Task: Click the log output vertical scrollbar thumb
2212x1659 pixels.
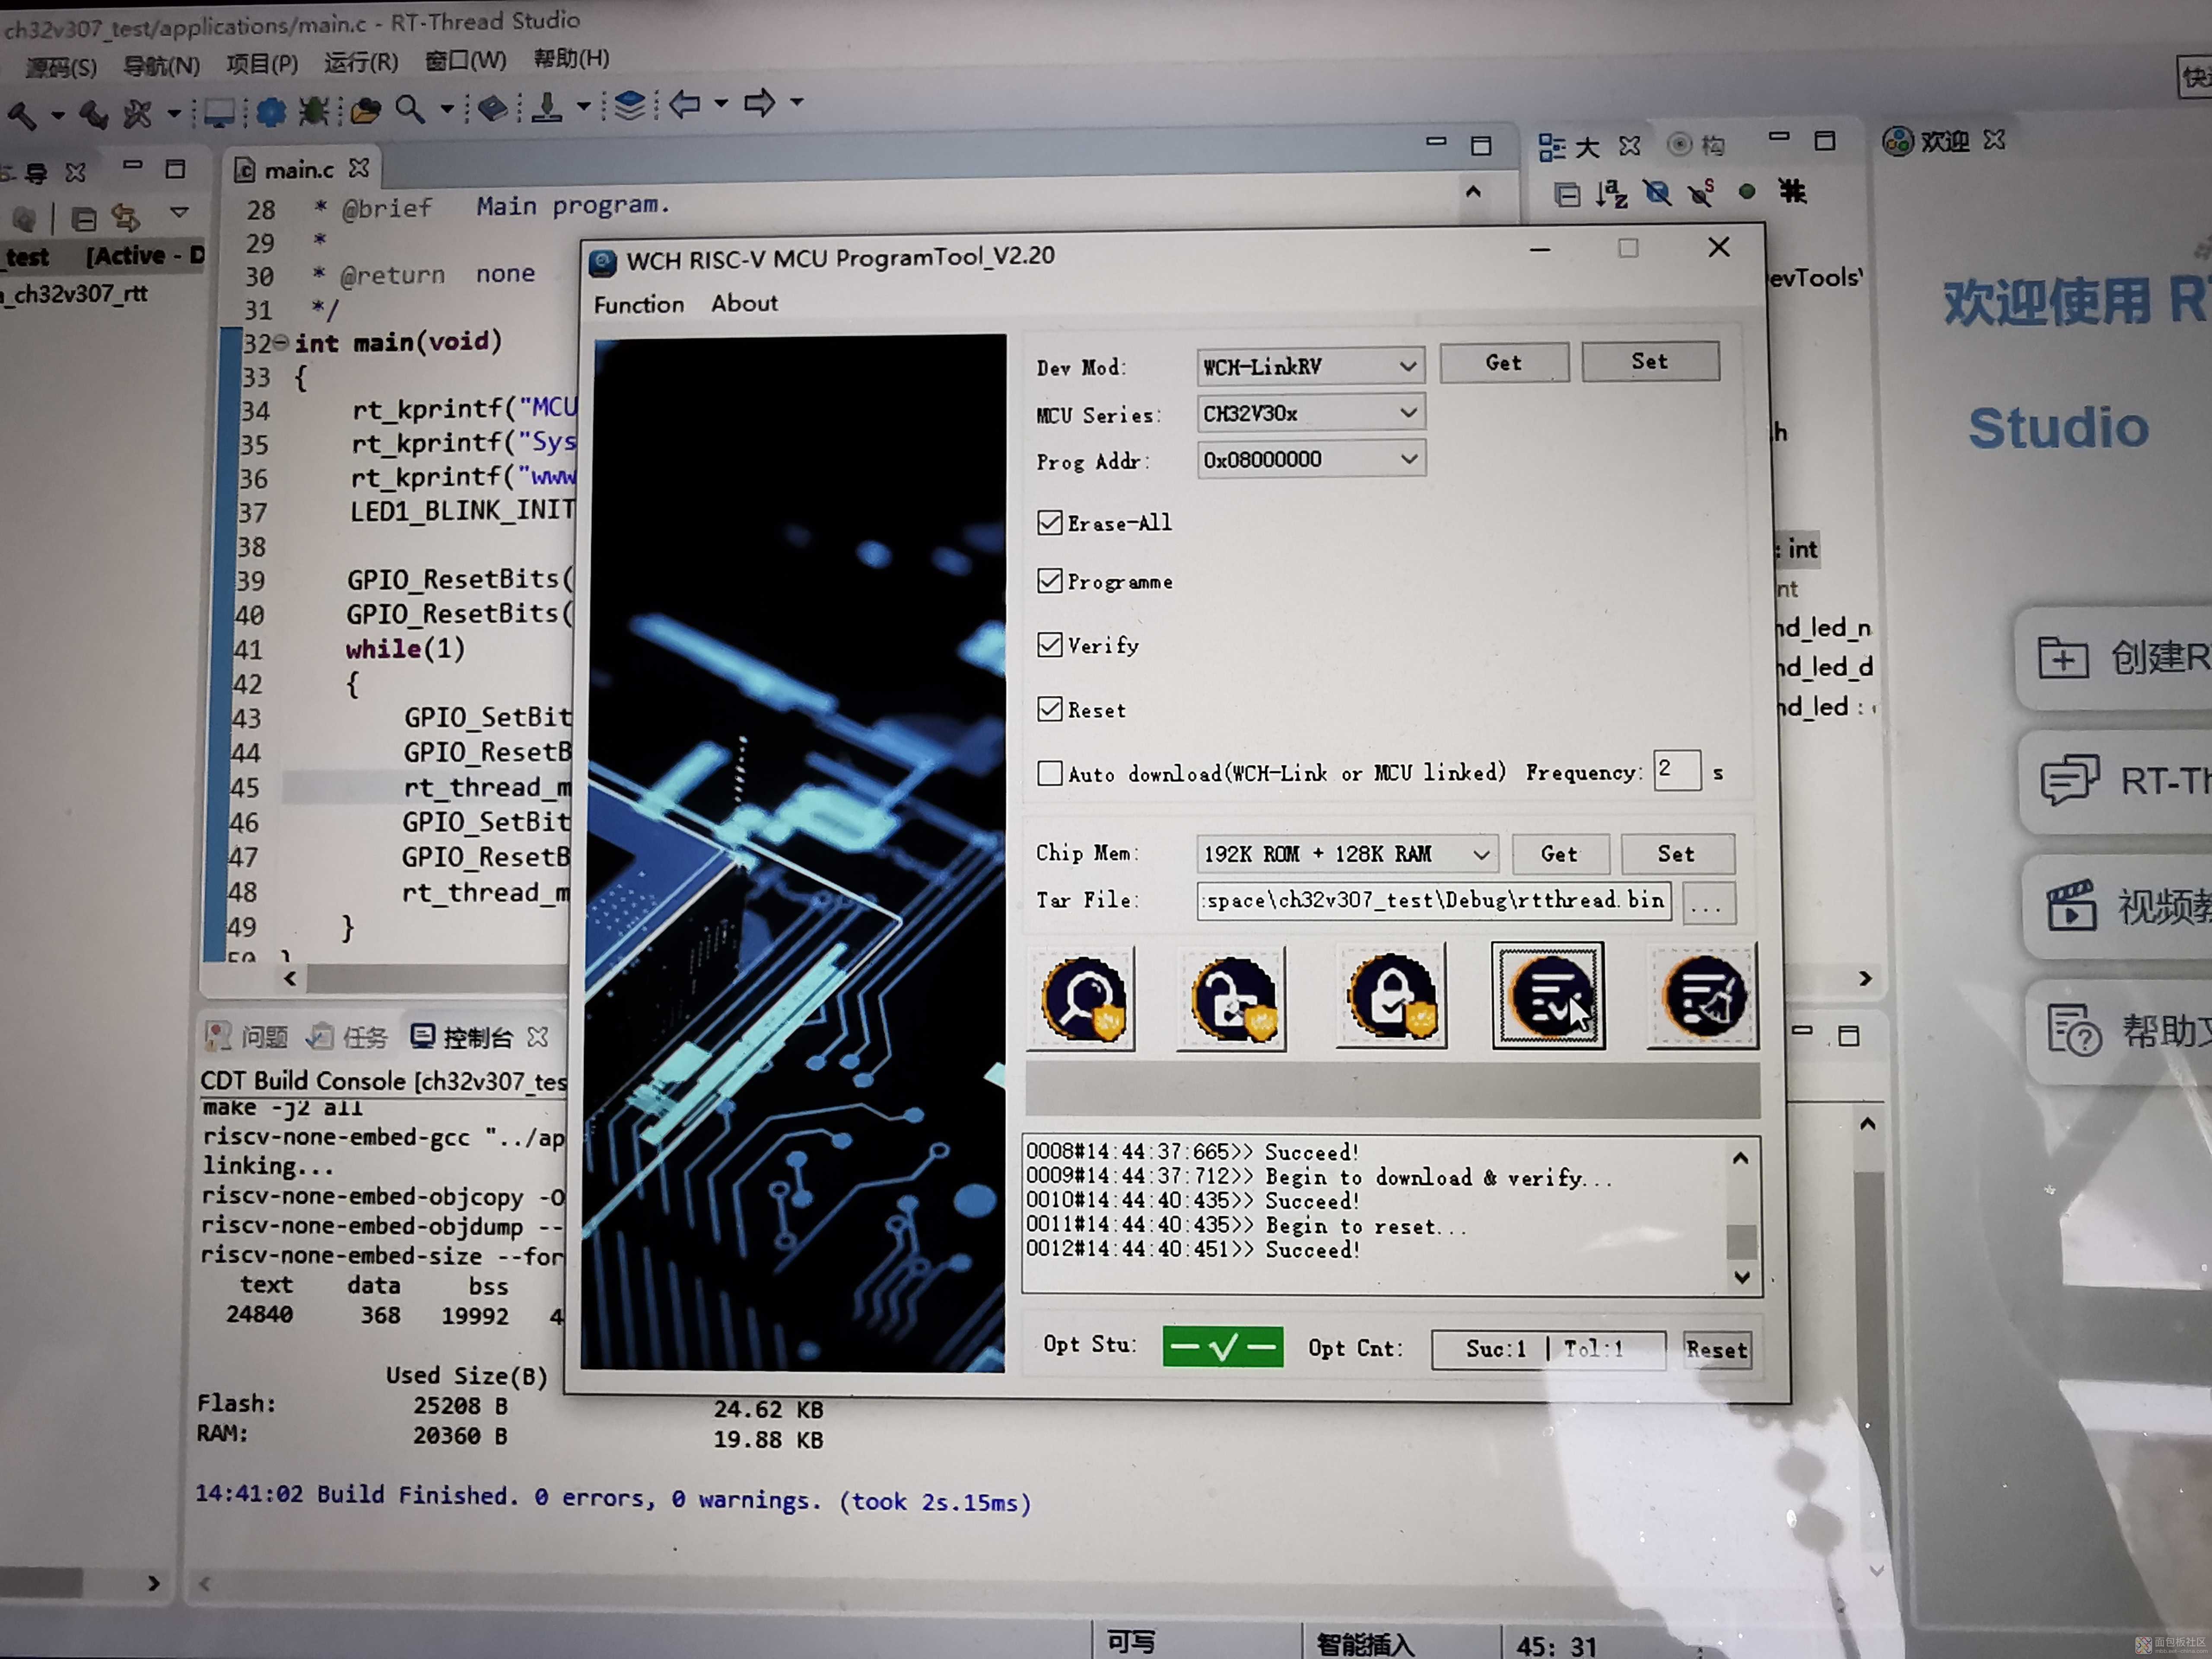Action: [x=1742, y=1241]
